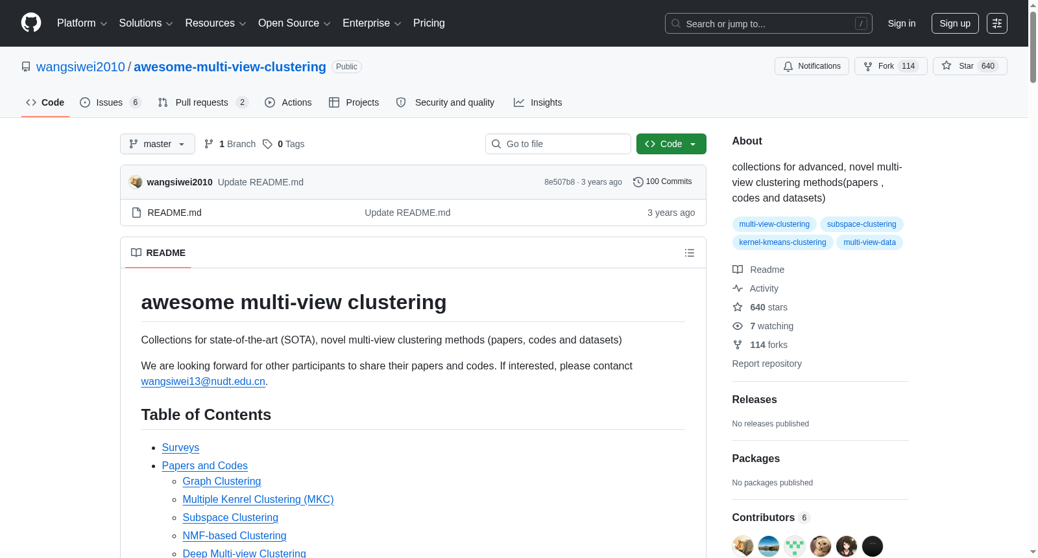
Task: Switch to the Insights tab
Action: pos(538,102)
